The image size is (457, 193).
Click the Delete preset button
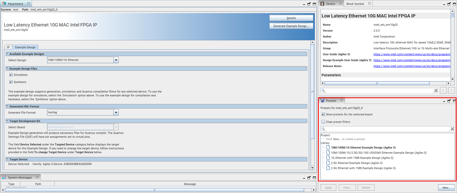(366, 188)
